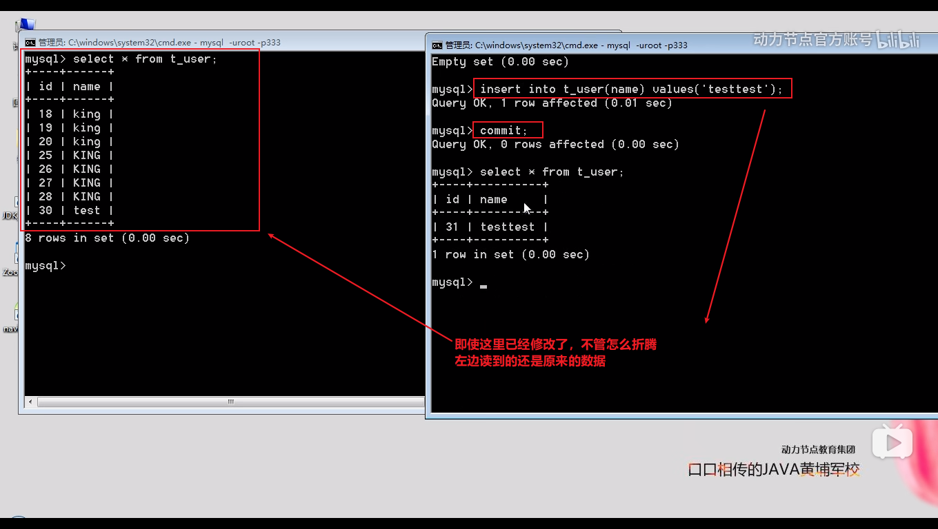Screen dimensions: 938x529
Task: Click the 'id | name' header in the left window
Action: [x=70, y=87]
